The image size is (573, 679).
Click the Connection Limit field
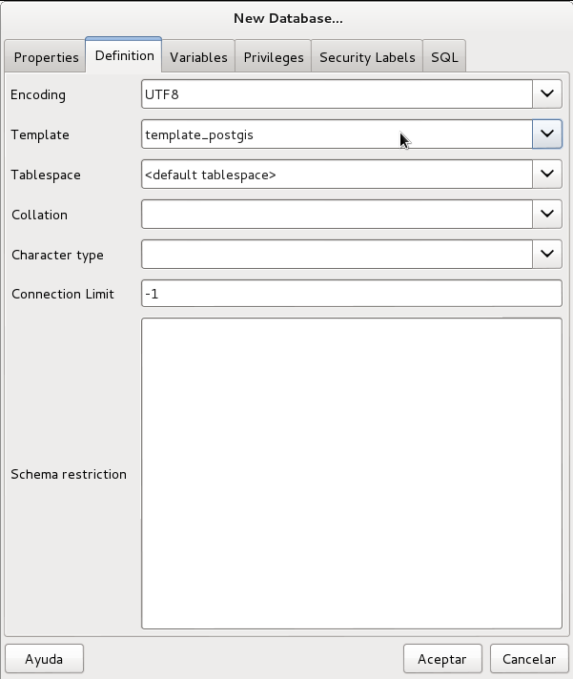coord(352,294)
